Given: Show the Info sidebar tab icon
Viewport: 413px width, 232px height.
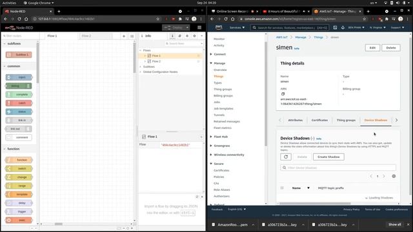Looking at the screenshot, I should click(x=172, y=36).
